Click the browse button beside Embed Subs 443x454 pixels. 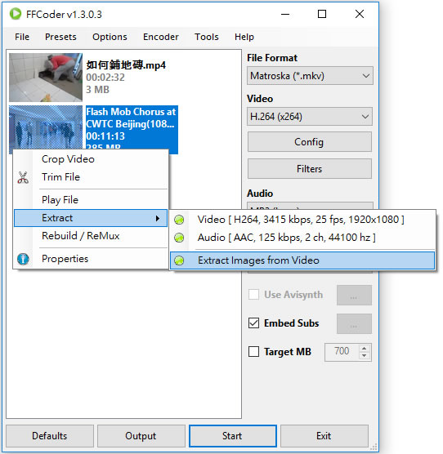(x=354, y=323)
